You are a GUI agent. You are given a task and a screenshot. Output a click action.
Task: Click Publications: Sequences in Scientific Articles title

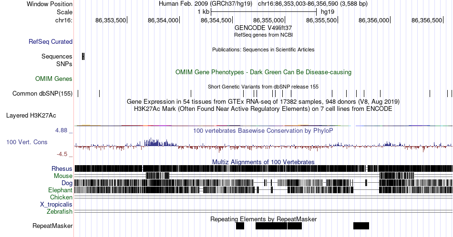point(263,49)
